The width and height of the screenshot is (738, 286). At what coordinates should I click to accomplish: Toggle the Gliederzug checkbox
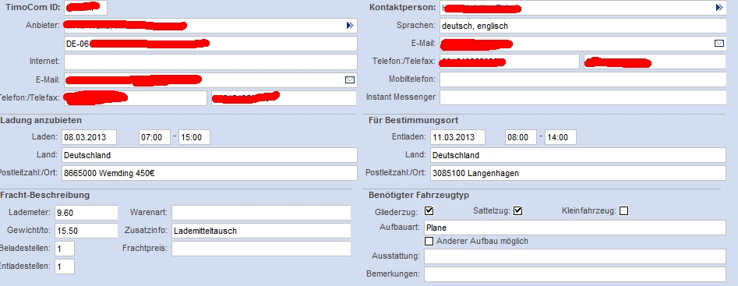(x=429, y=210)
